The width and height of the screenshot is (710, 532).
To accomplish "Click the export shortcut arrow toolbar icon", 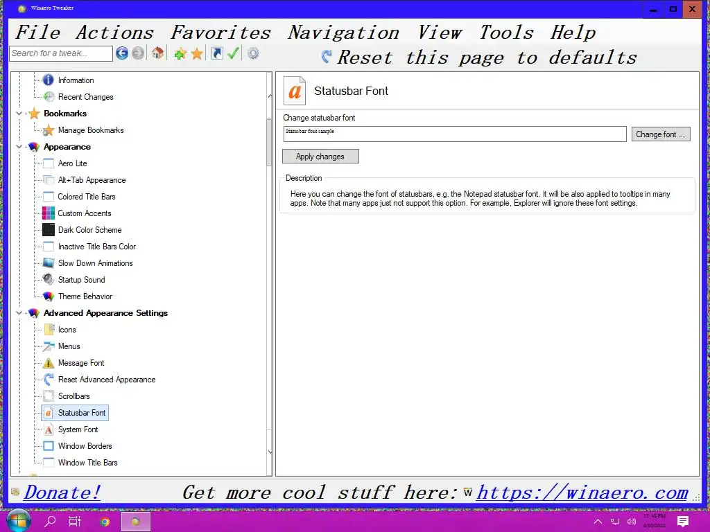I will (x=217, y=53).
